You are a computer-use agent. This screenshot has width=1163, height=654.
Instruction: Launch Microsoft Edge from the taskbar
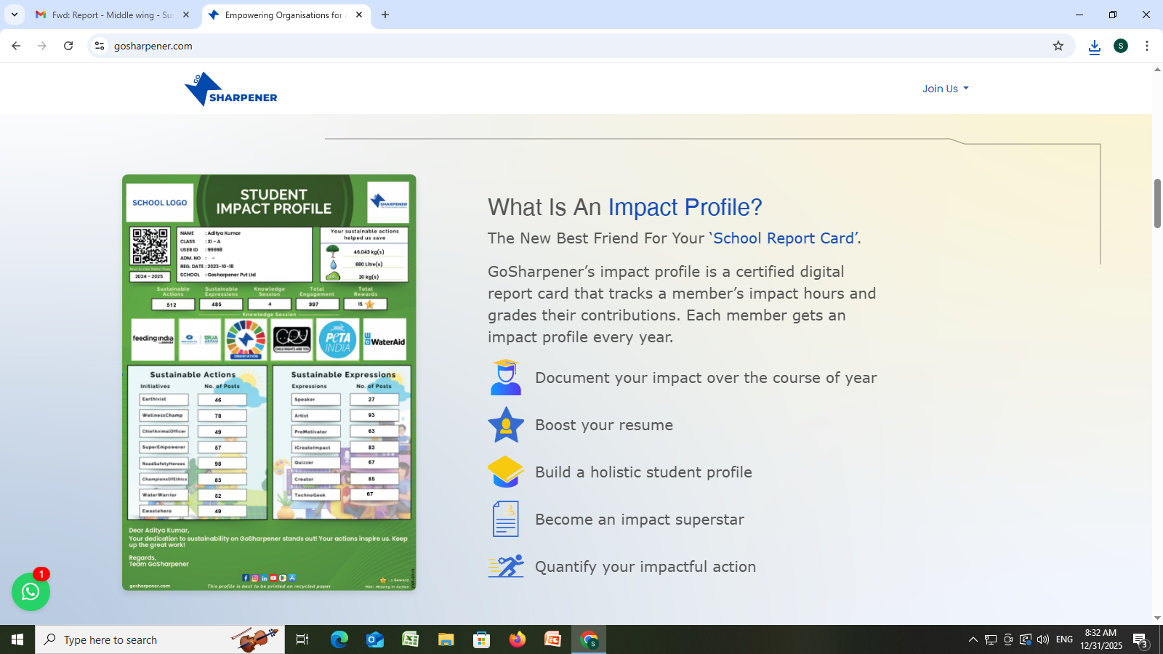pos(339,639)
